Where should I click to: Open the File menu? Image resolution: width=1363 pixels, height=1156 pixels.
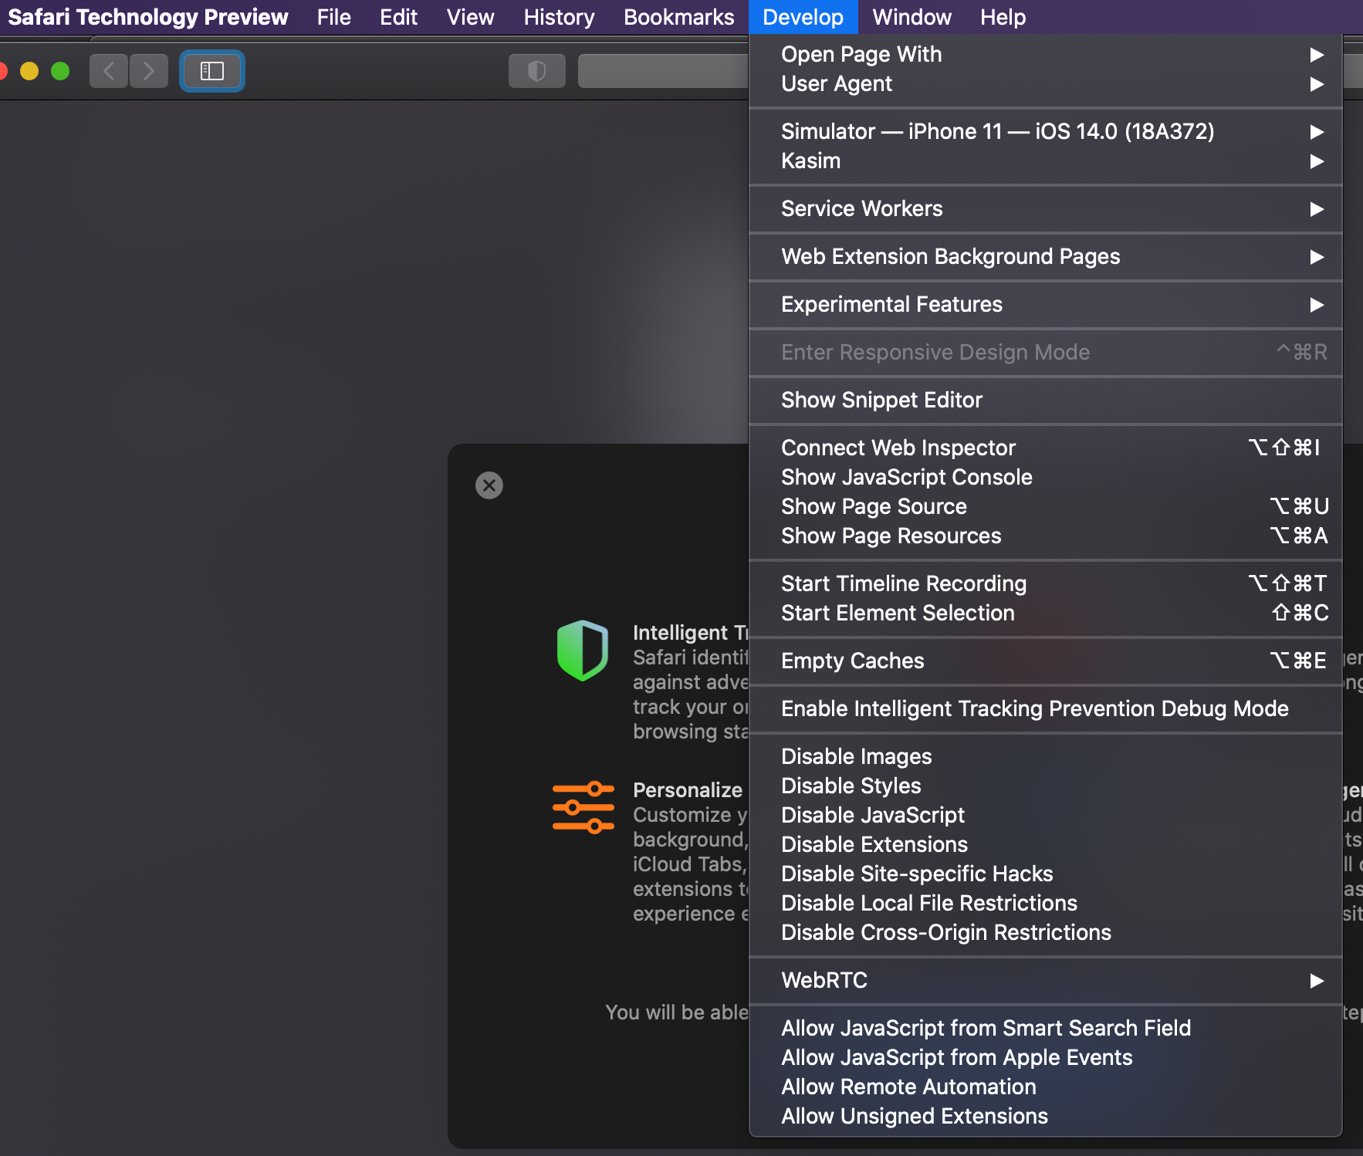(x=333, y=17)
